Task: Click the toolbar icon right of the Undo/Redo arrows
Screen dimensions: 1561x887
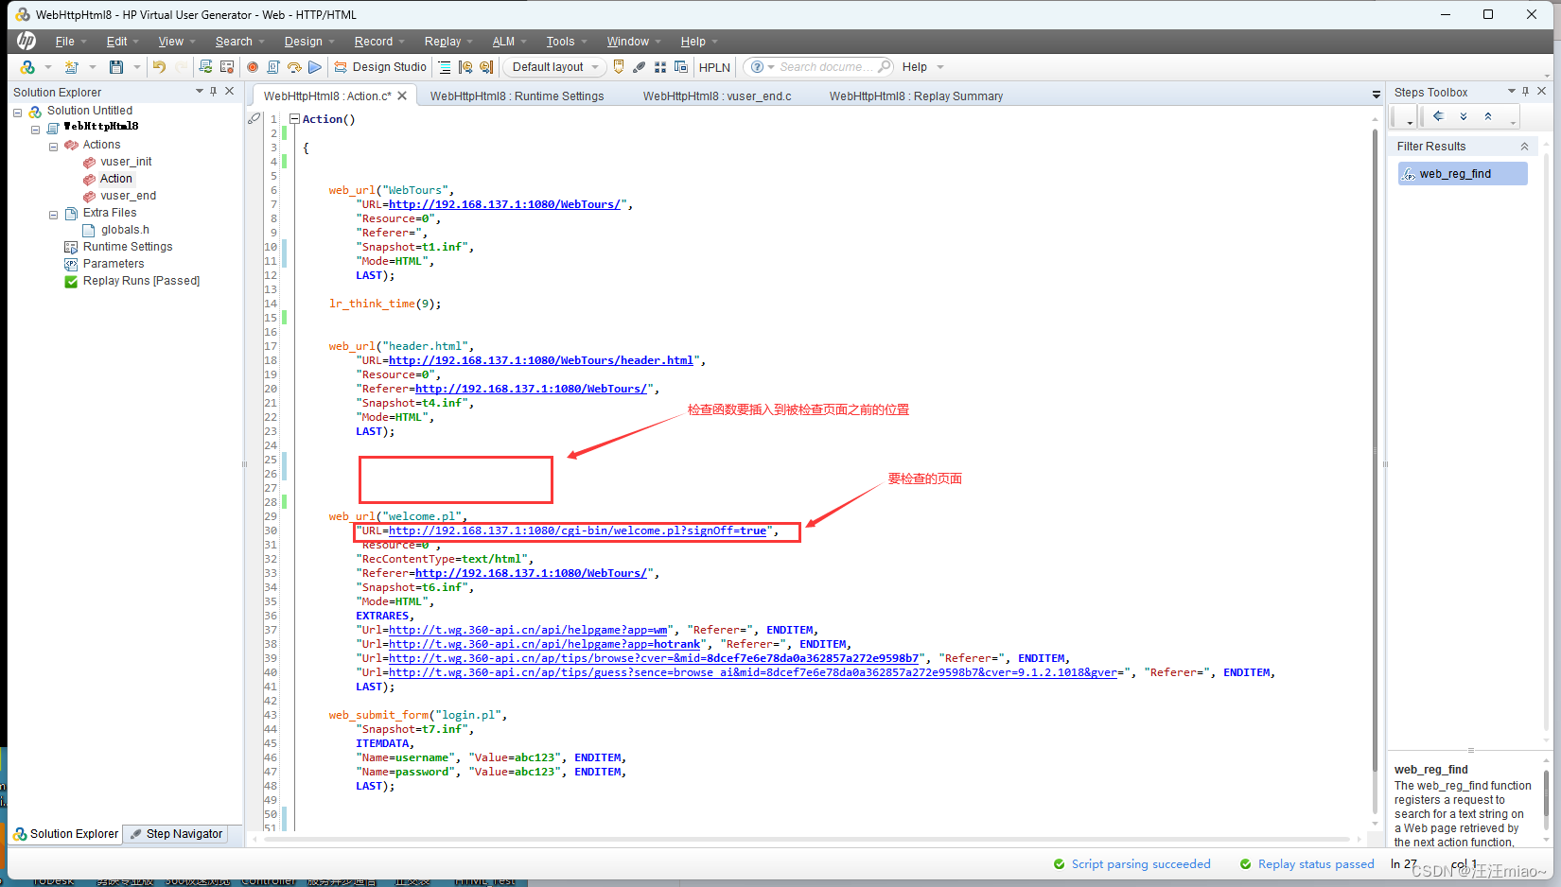Action: (205, 67)
